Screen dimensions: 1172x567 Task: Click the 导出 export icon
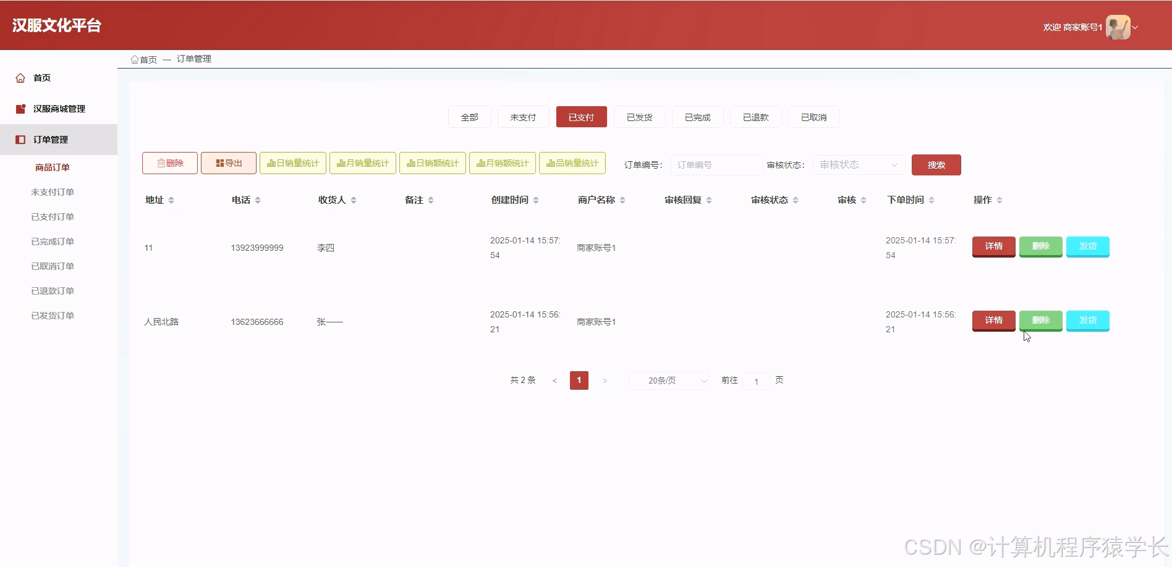(x=228, y=162)
